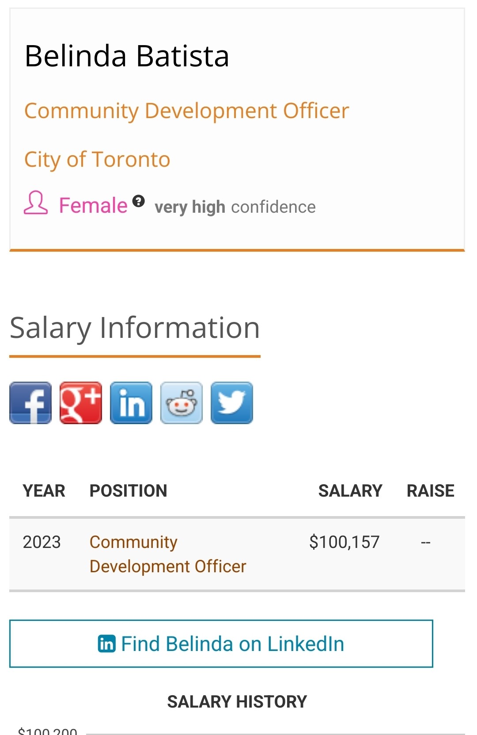Screen dimensions: 477x735
Task: Click the Female gender label
Action: 93,206
